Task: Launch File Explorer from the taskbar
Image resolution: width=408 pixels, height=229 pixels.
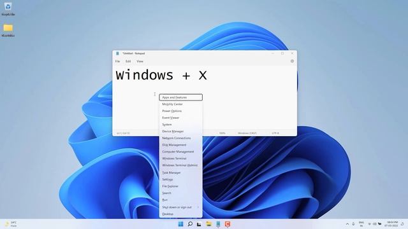Action: pos(208,224)
